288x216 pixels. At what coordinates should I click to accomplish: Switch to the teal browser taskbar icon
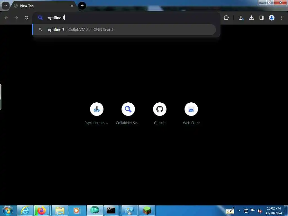point(95,210)
